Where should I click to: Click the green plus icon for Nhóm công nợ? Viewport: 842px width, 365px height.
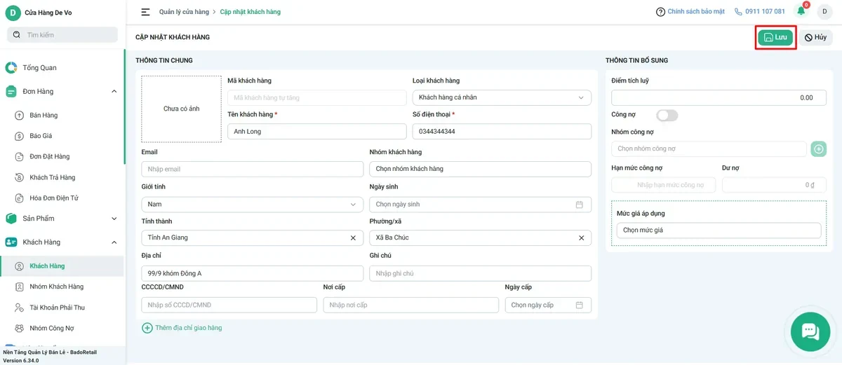coord(819,149)
